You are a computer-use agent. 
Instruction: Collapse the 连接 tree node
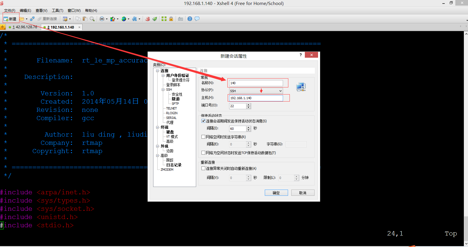[x=158, y=71]
